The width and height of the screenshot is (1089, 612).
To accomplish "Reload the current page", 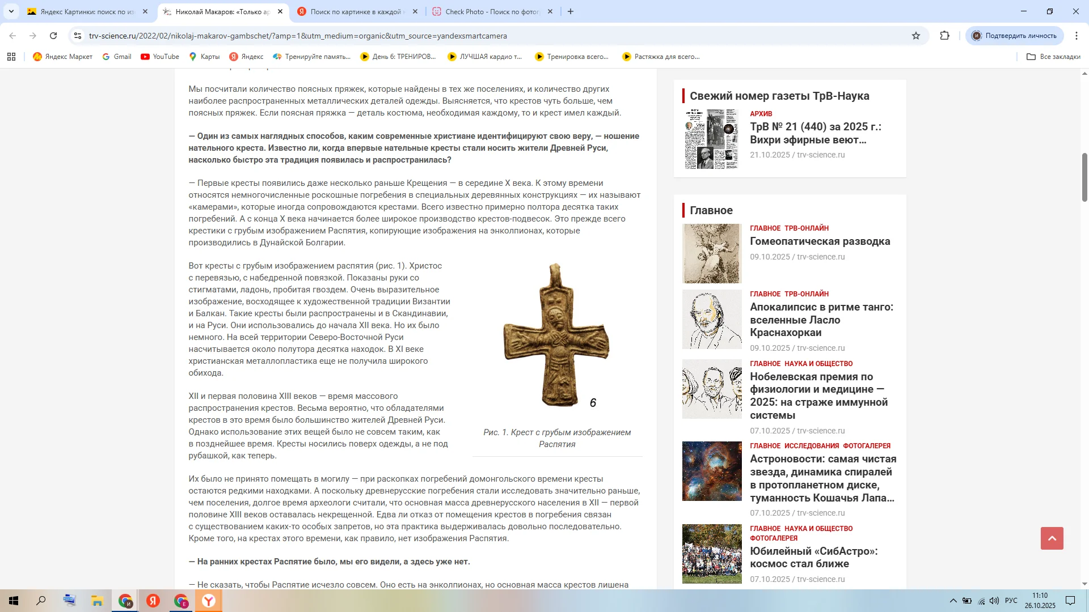I will pos(54,35).
